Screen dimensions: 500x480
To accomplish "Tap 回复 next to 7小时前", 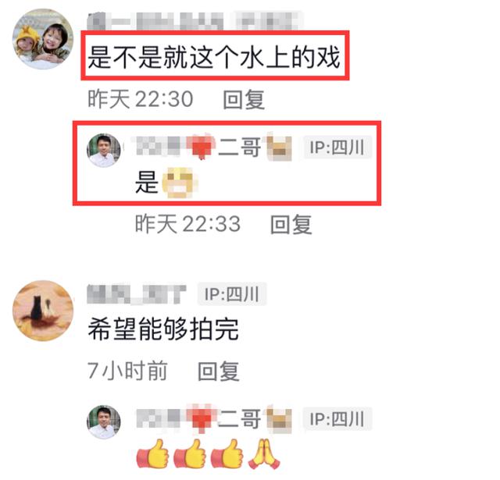I will click(219, 371).
